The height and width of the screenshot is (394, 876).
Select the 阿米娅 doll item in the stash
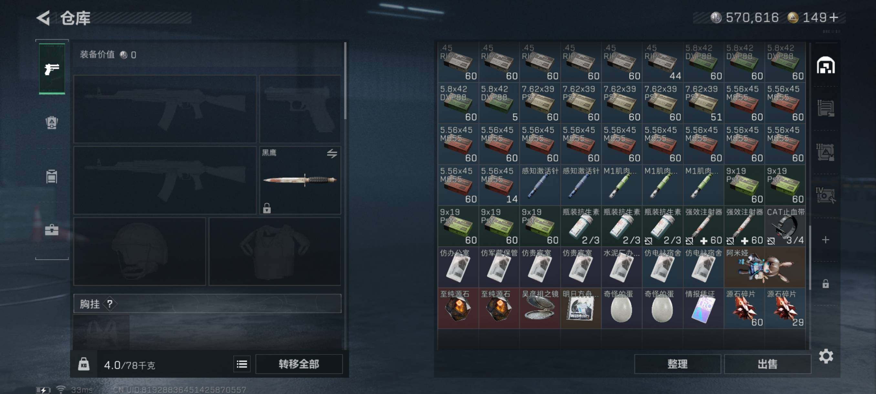[x=765, y=267]
